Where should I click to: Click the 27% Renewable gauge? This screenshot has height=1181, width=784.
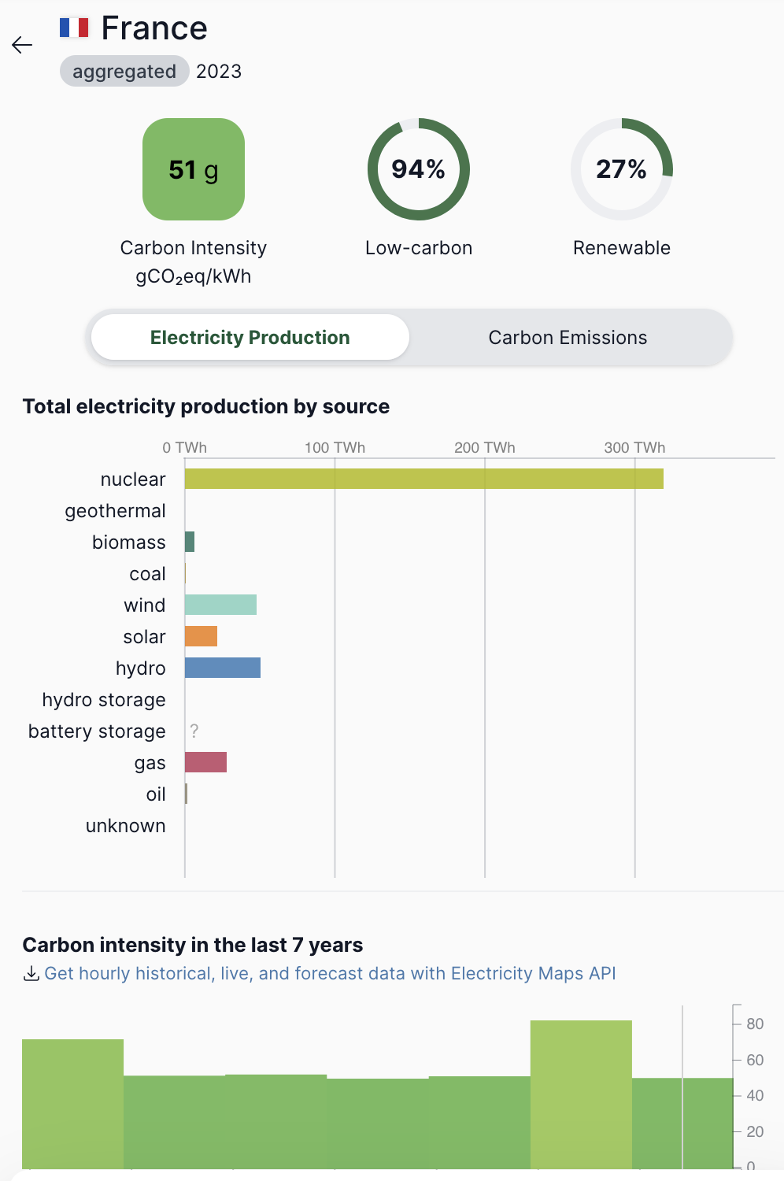[622, 169]
